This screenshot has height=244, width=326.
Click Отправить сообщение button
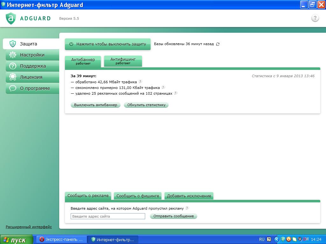[x=174, y=216]
